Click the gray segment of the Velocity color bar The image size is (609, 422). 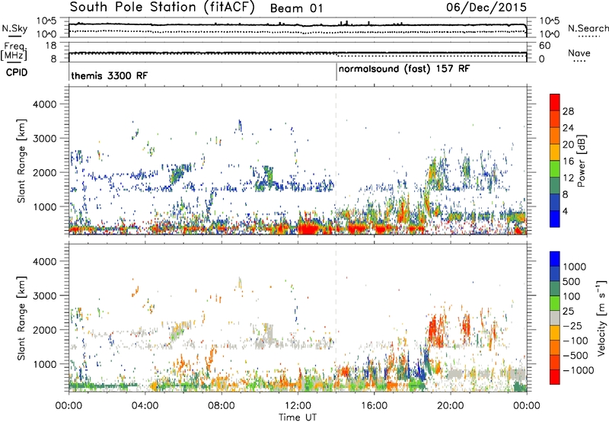coord(555,318)
